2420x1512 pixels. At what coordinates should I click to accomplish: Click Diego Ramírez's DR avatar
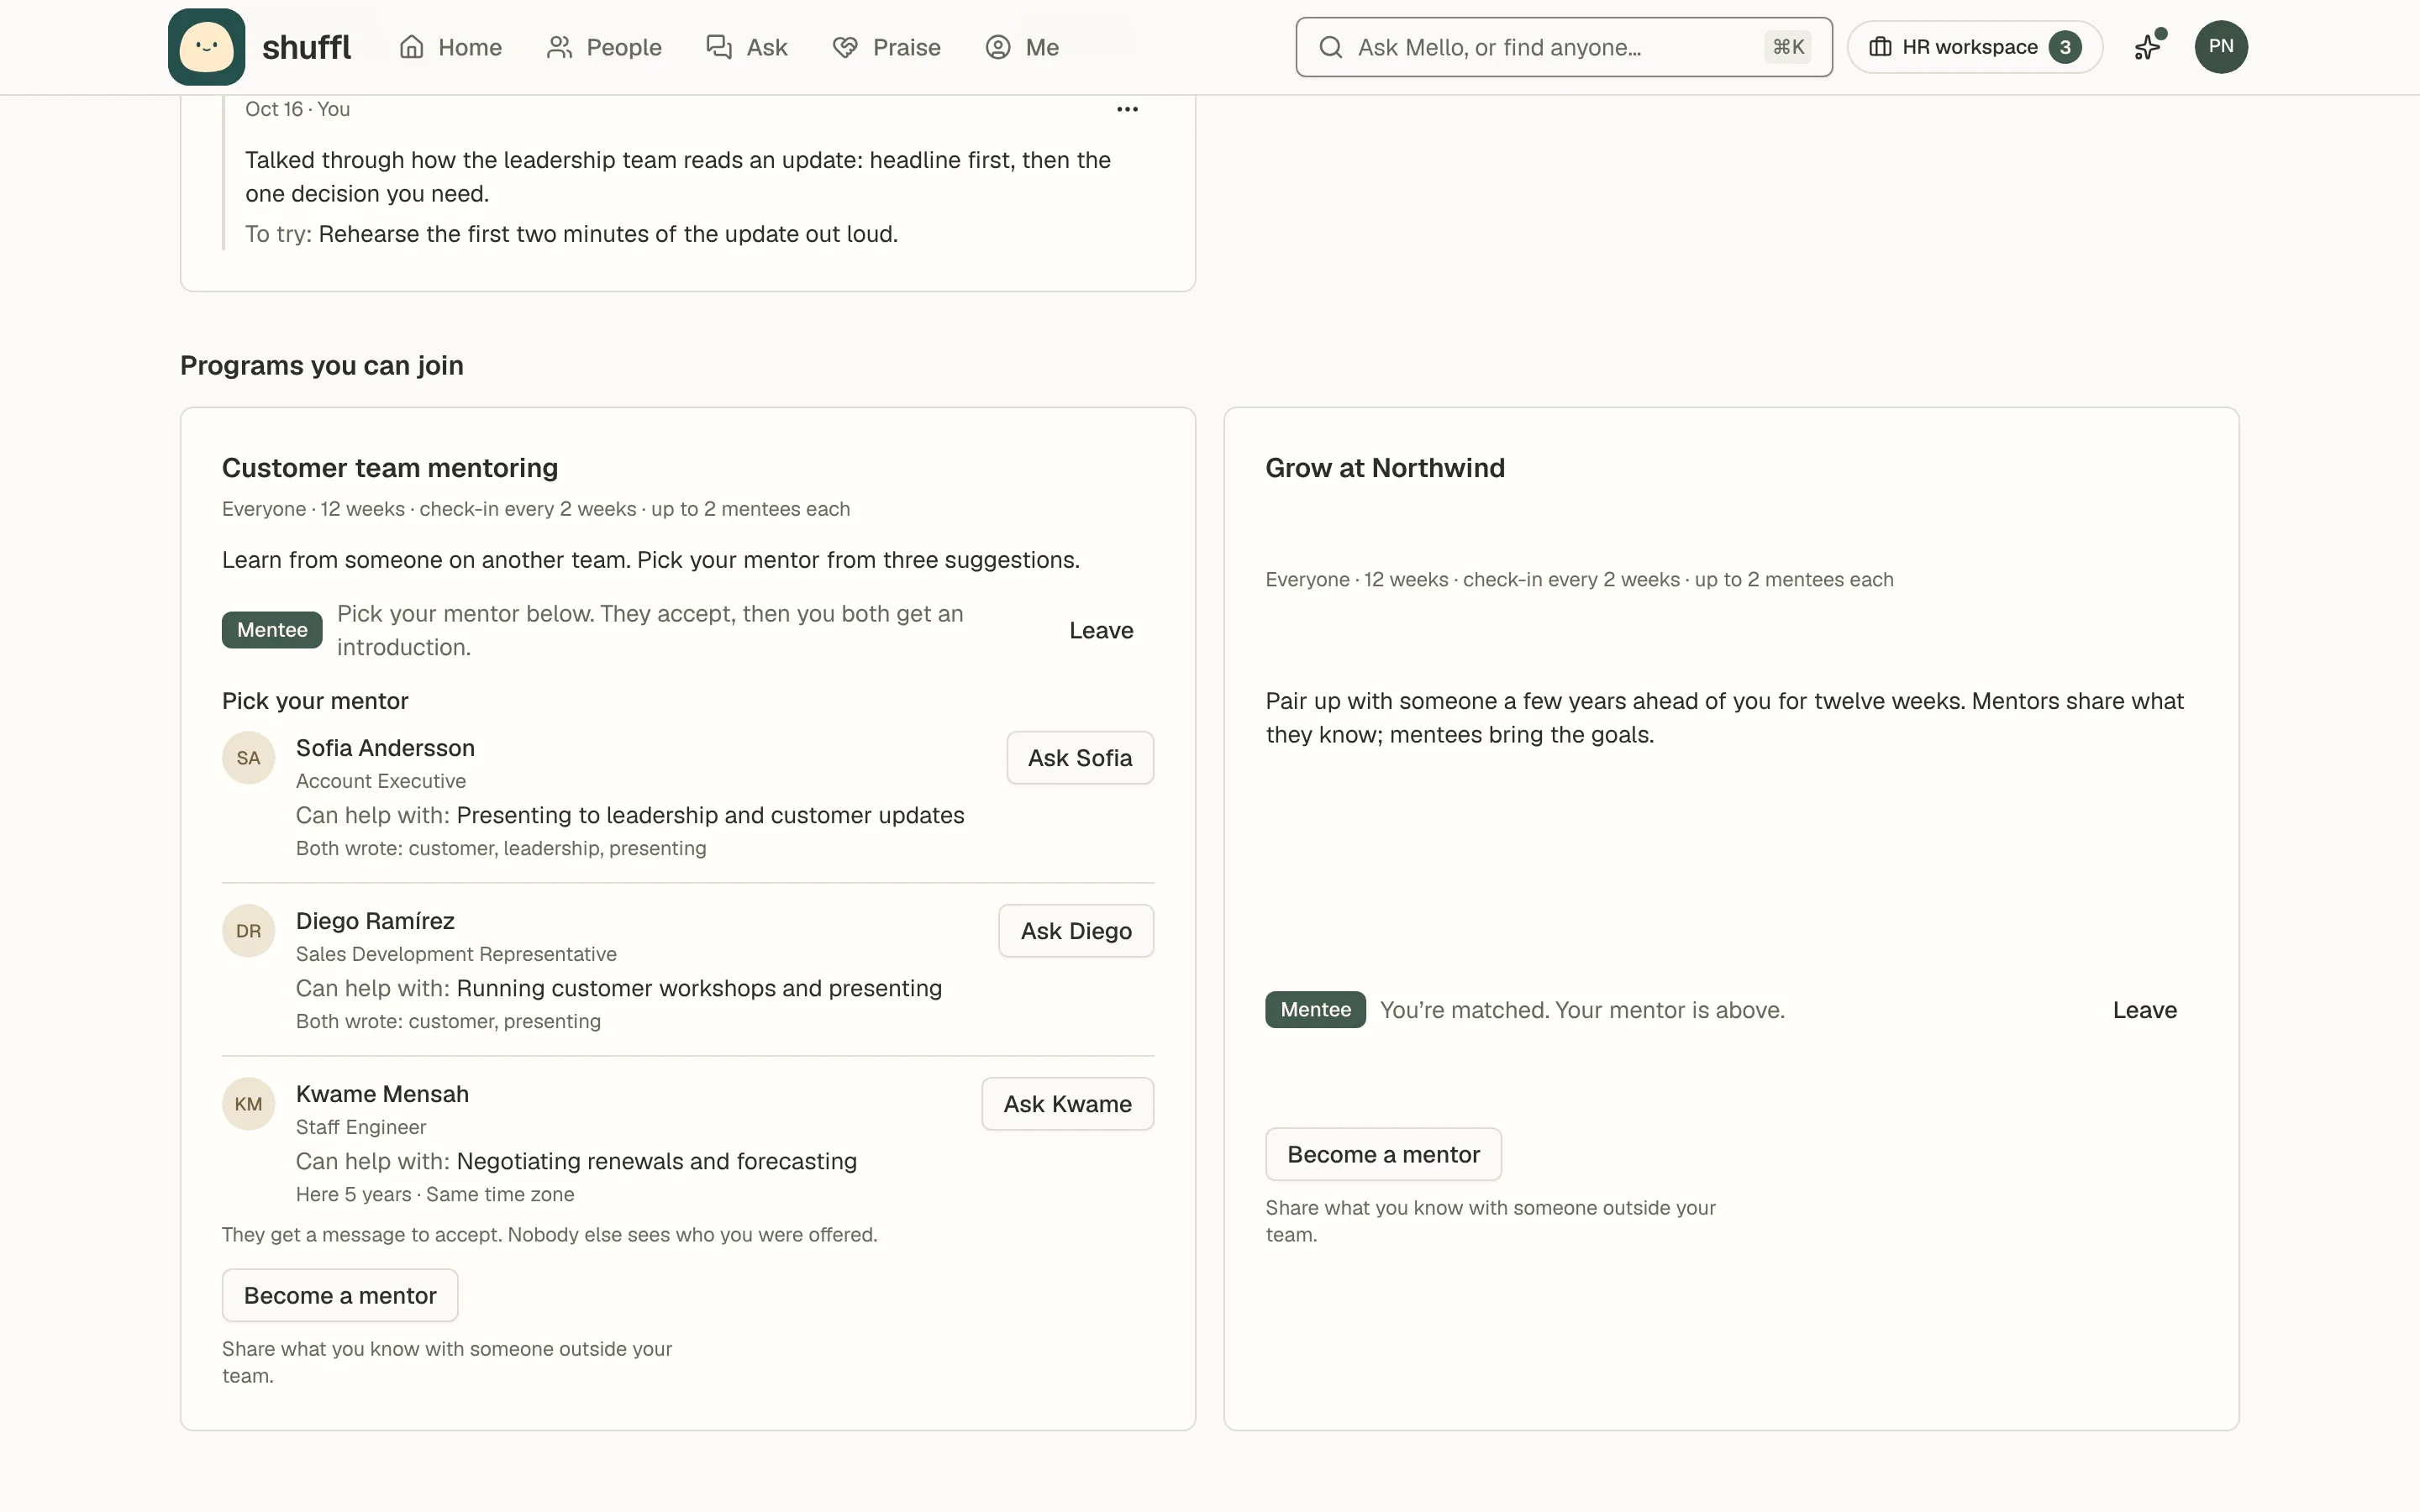coord(248,931)
